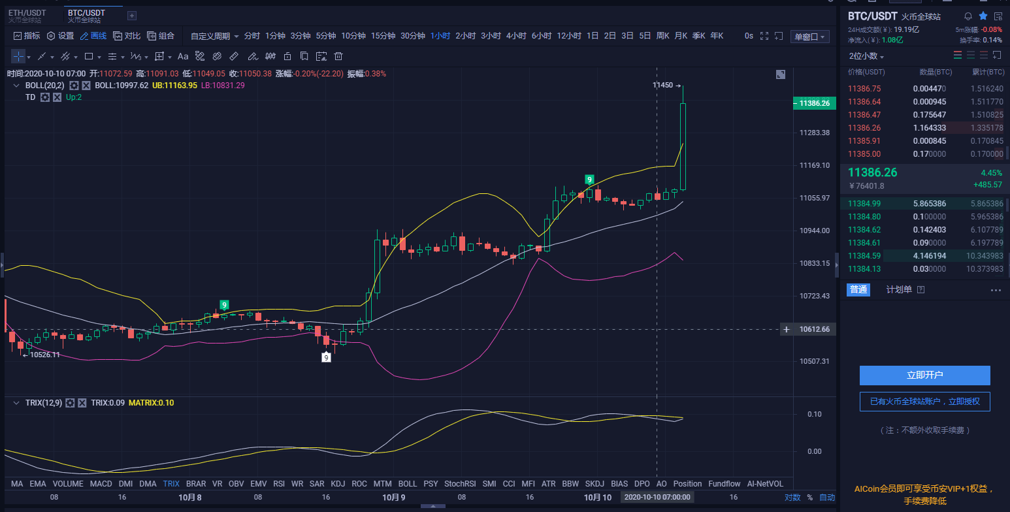
Task: Open the BOLL indicator settings gear
Action: (74, 86)
